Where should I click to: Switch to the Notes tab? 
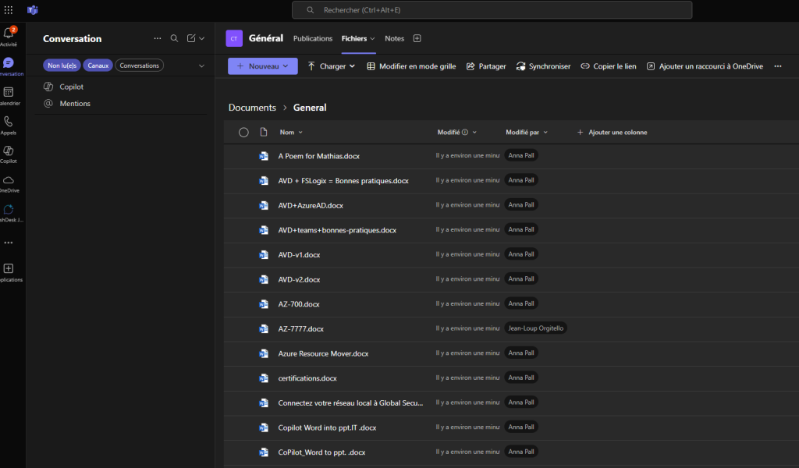[x=394, y=39]
